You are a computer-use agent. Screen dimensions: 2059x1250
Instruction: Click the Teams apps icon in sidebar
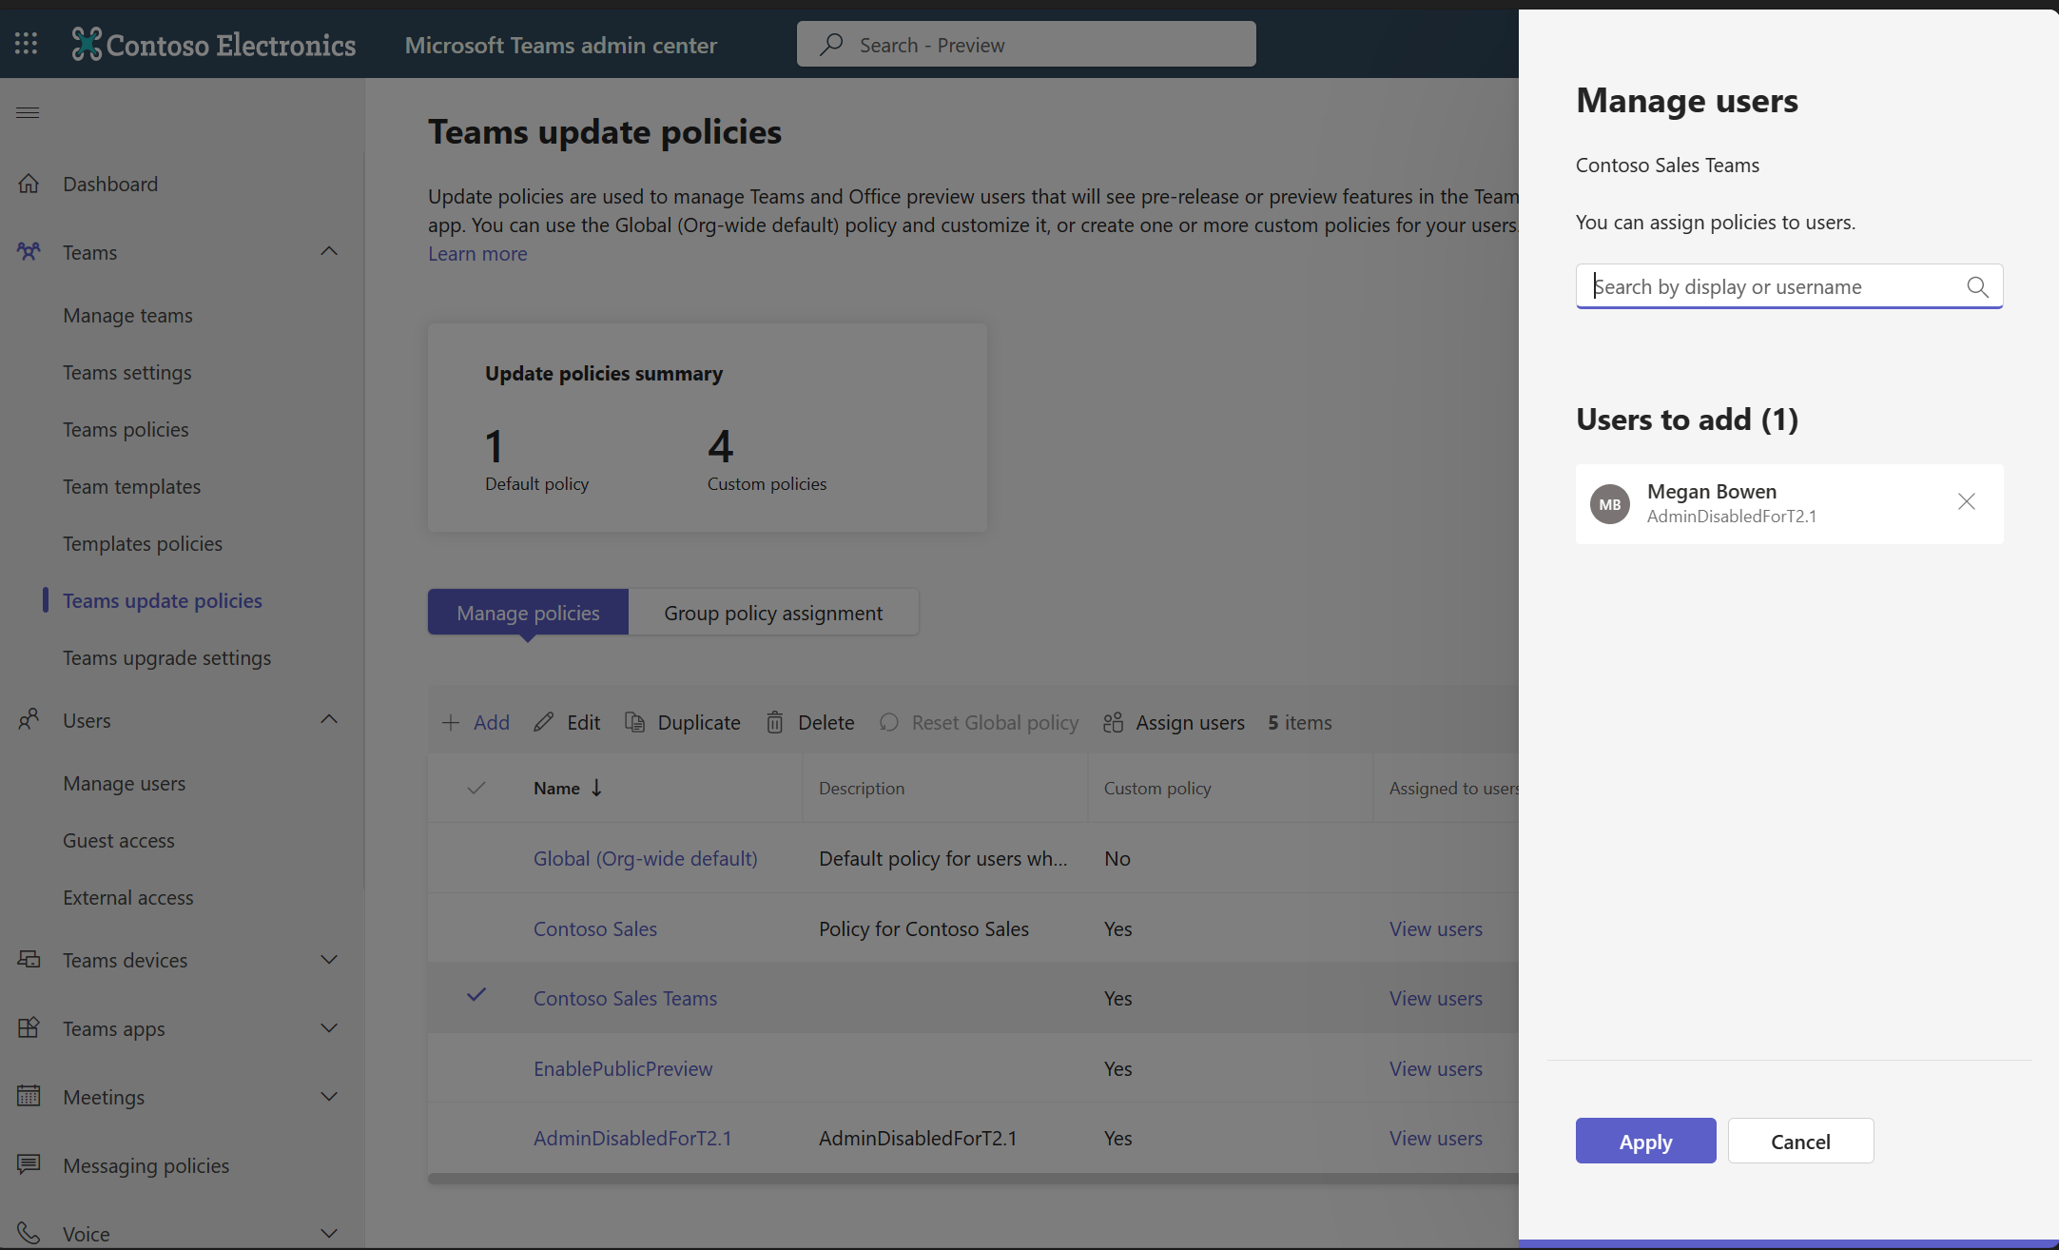(x=29, y=1028)
